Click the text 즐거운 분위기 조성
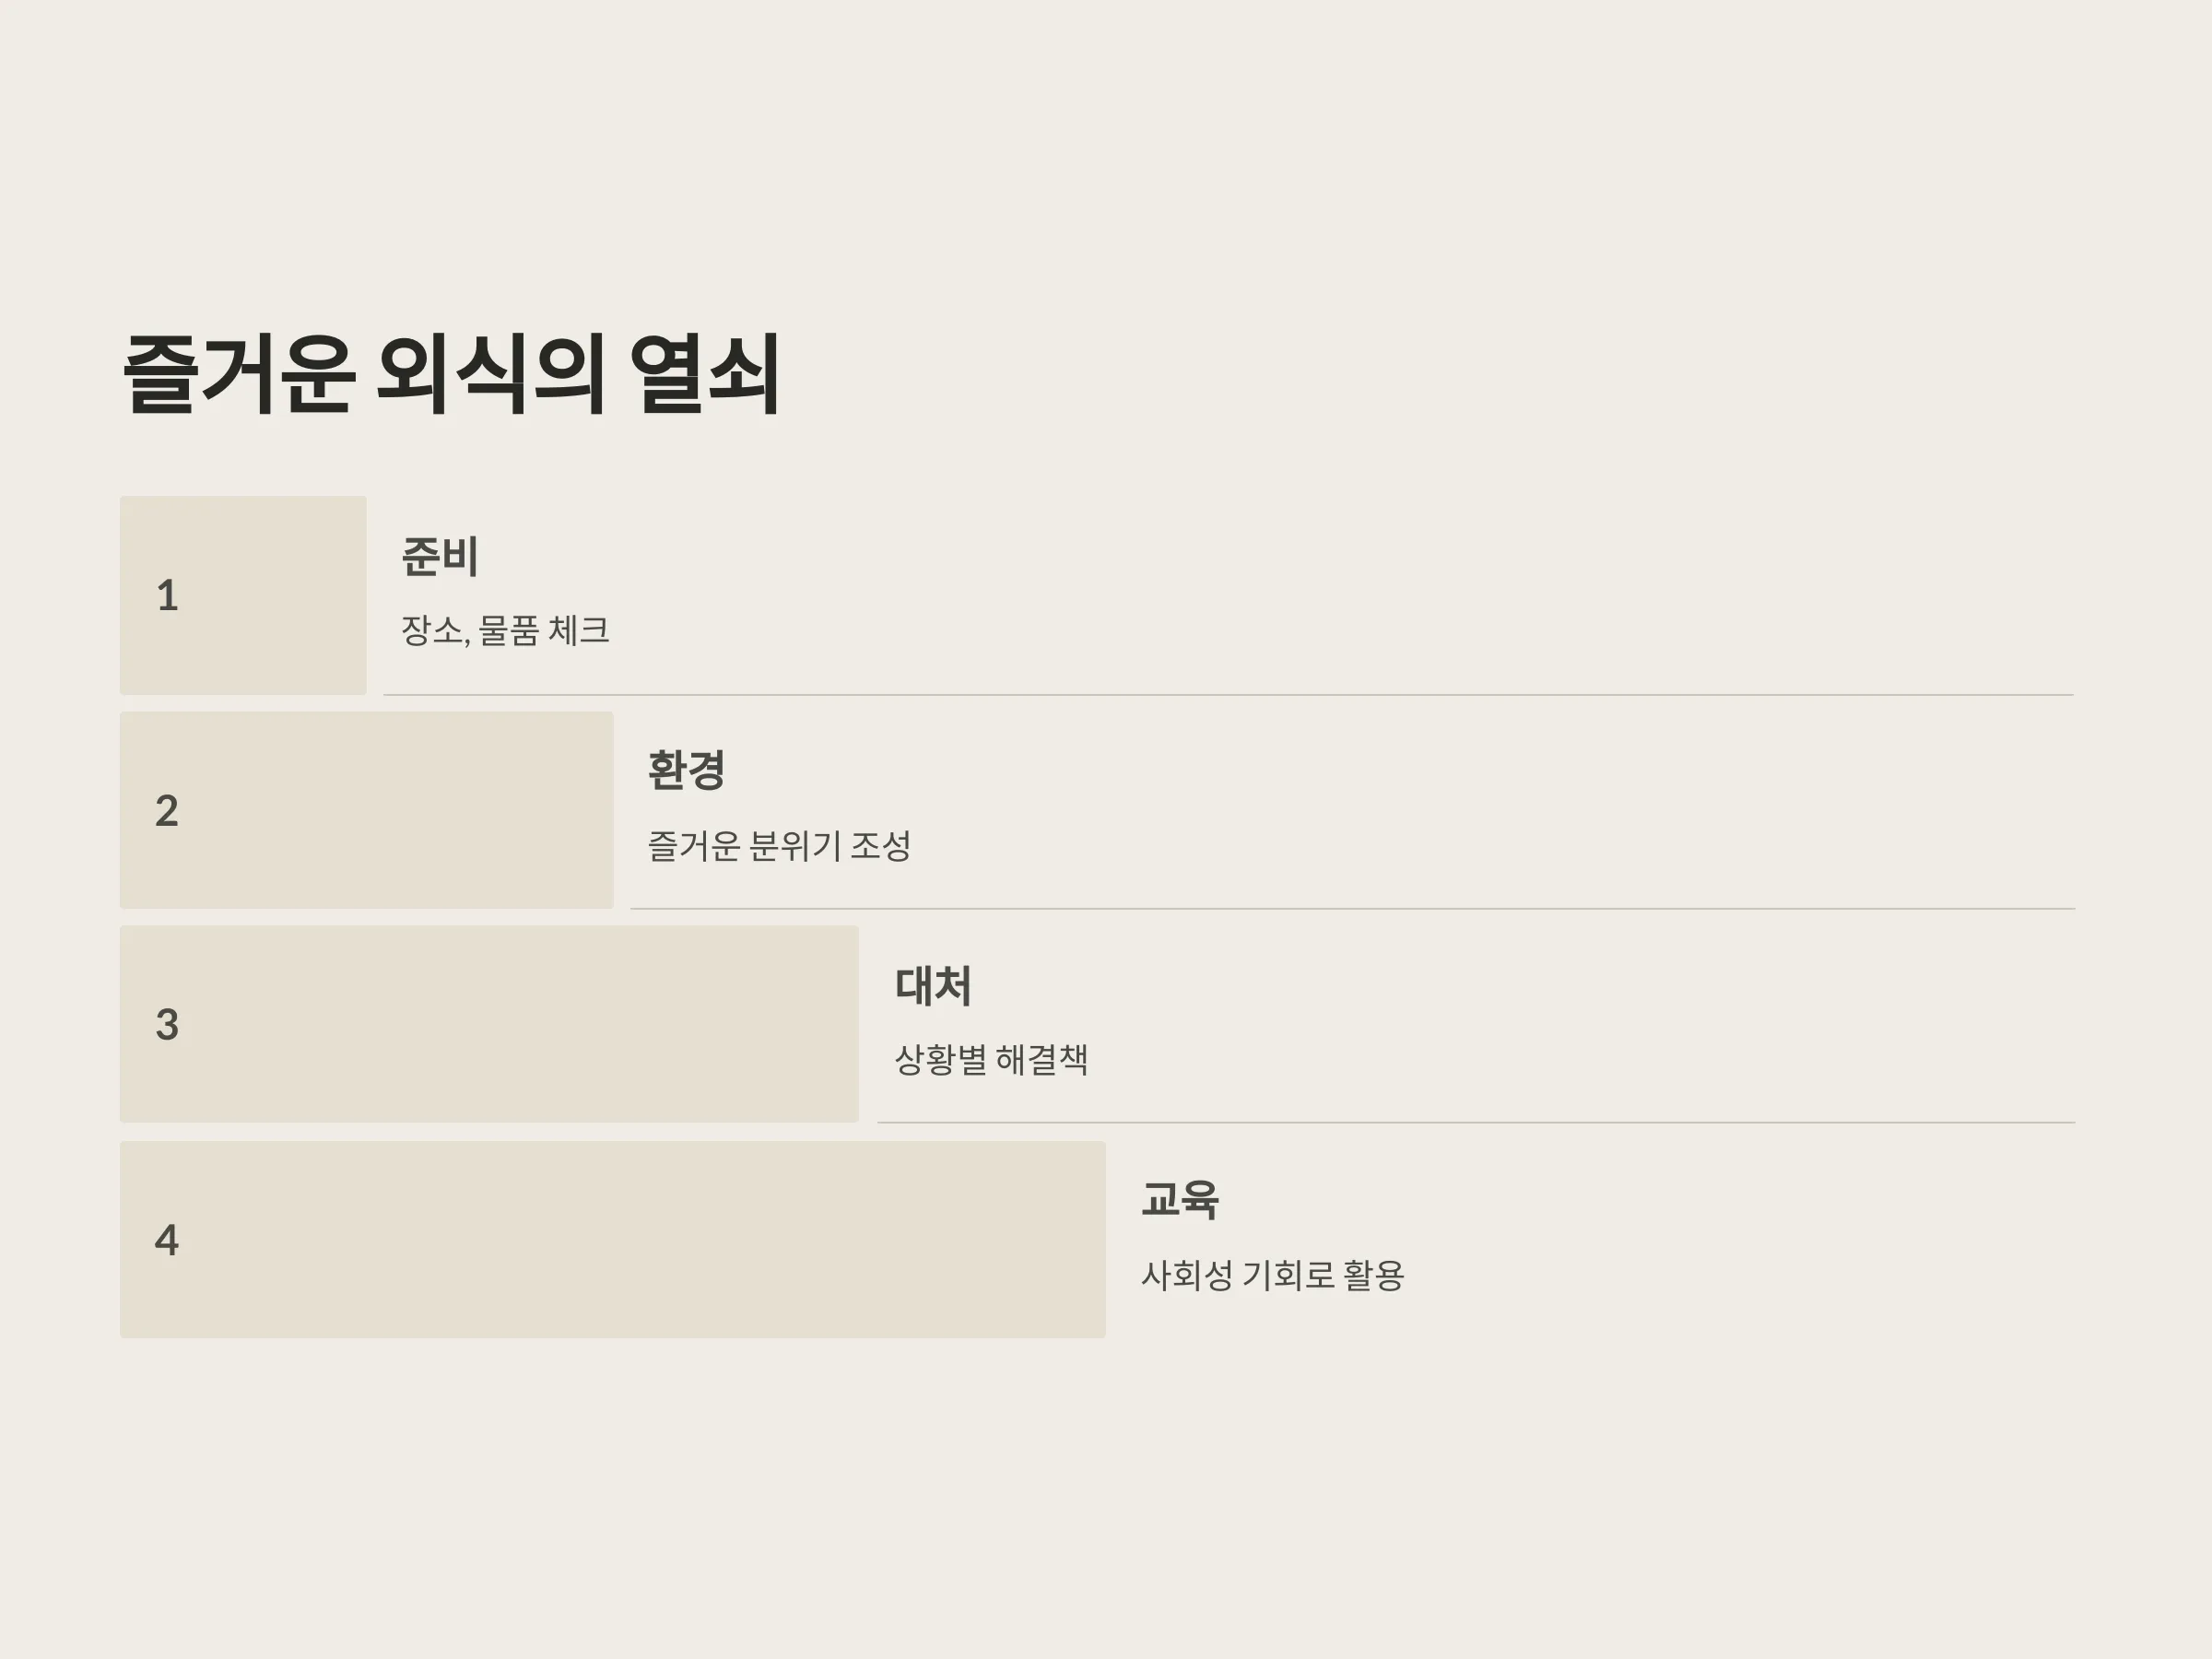 779,846
